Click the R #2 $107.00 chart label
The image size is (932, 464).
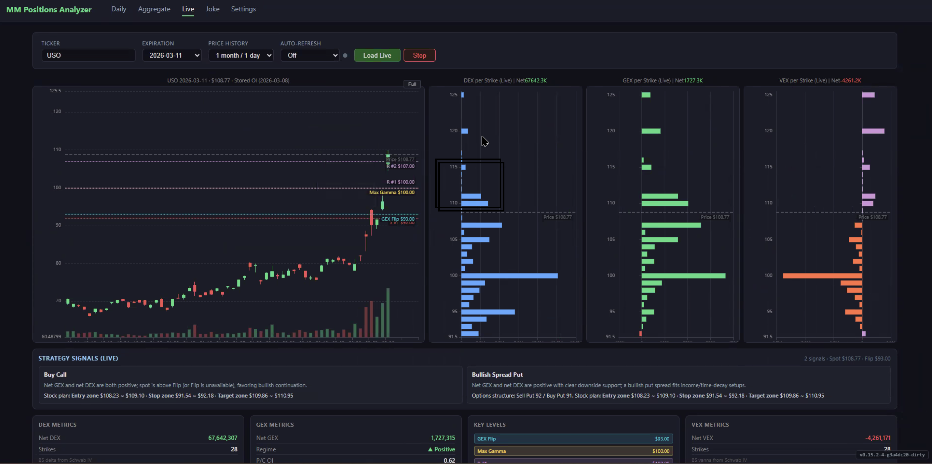[400, 166]
